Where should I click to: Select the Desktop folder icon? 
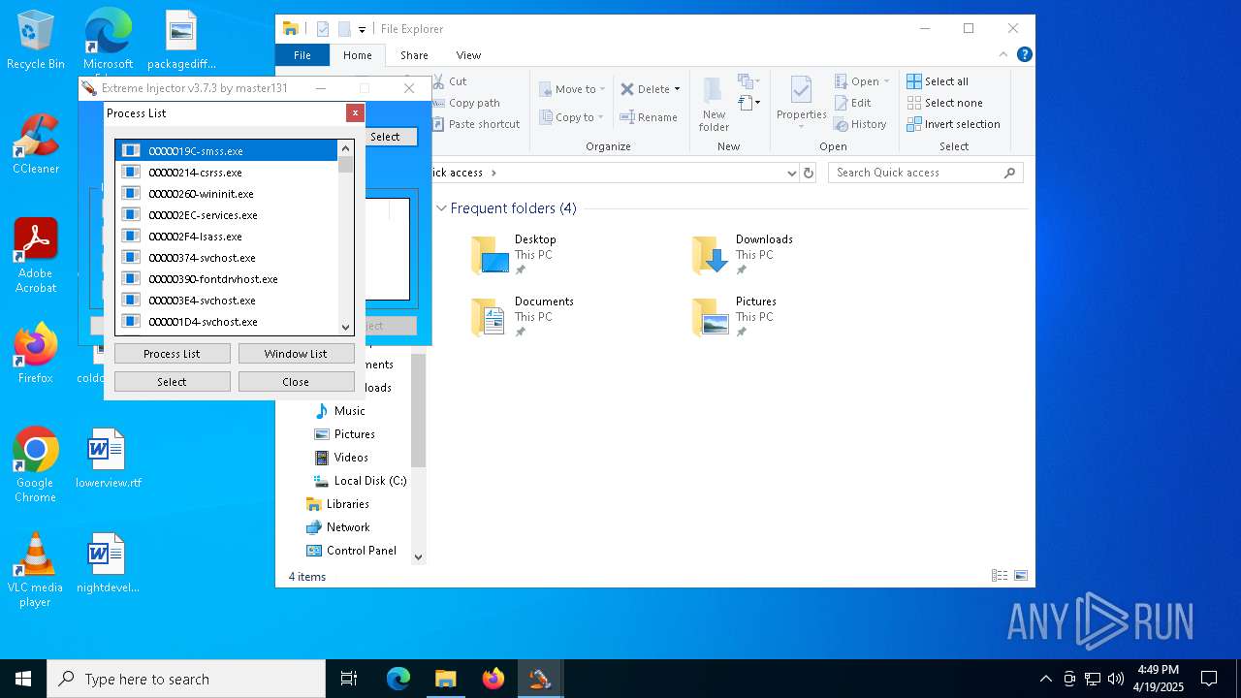[490, 255]
